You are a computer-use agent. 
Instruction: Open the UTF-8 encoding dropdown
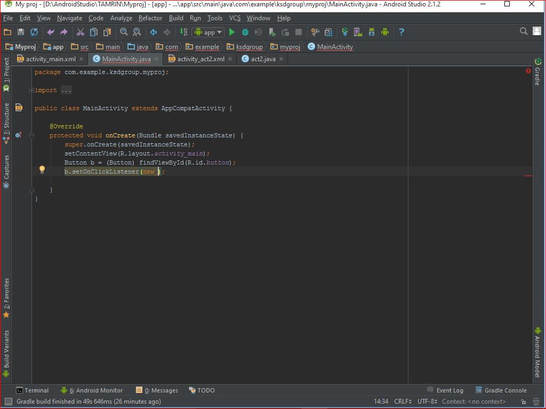pos(427,402)
